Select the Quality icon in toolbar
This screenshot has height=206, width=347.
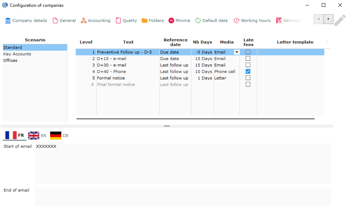pos(118,20)
